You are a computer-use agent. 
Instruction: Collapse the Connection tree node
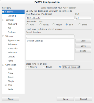click(x=3, y=65)
